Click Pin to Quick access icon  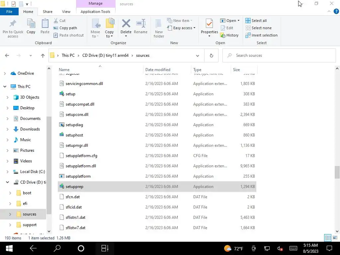click(x=13, y=24)
